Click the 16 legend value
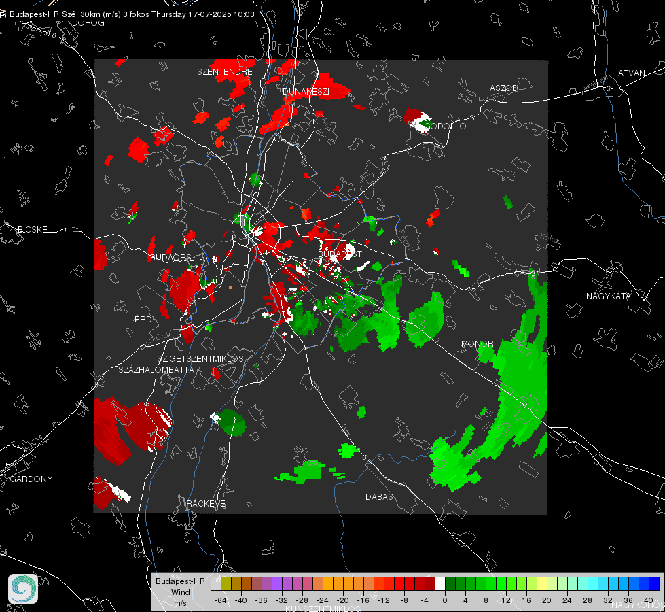The height and width of the screenshot is (612, 665). pos(526,600)
